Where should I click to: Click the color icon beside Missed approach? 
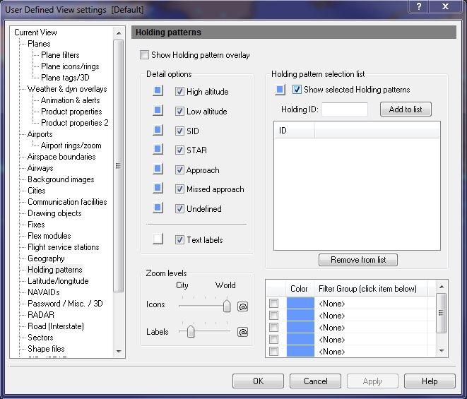(158, 189)
